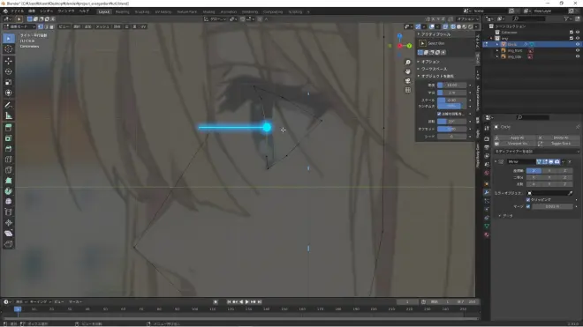Hide the img_side object in outliner
Viewport: 583px width, 327px height.
pyautogui.click(x=578, y=56)
